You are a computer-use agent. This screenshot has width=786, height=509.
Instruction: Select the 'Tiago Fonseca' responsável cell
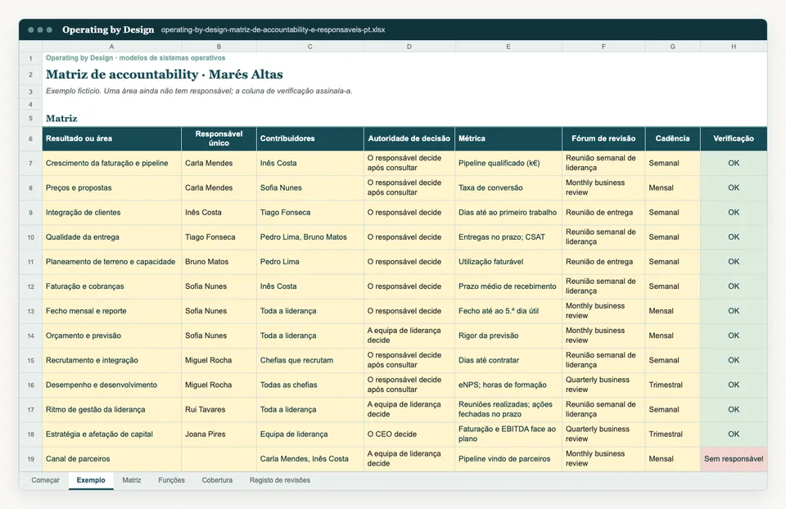[x=219, y=237]
